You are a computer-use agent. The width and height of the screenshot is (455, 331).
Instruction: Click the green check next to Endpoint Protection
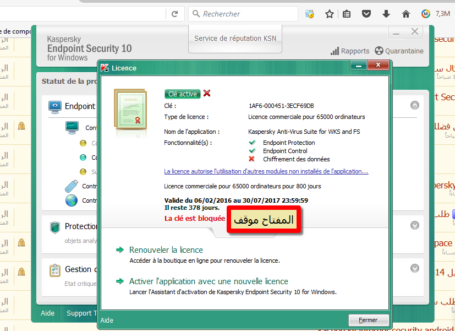(x=252, y=143)
